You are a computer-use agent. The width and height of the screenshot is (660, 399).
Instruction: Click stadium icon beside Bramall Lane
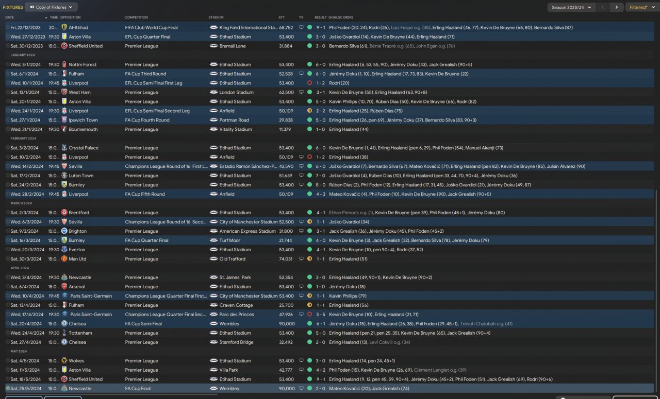tap(213, 46)
